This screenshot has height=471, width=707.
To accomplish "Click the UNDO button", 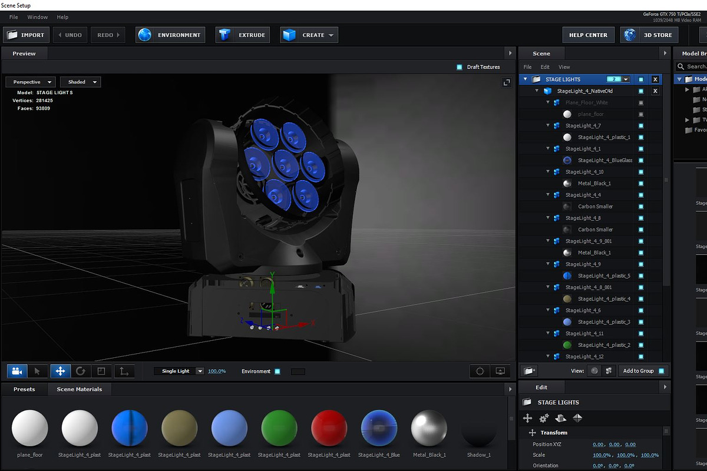I will [x=70, y=35].
